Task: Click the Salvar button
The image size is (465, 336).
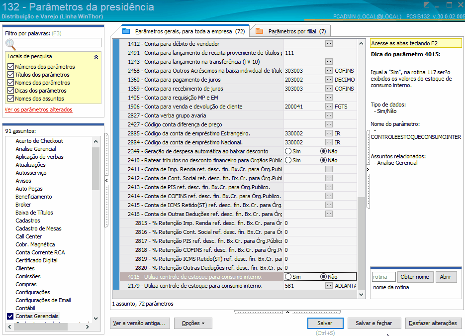Action: coord(325,323)
